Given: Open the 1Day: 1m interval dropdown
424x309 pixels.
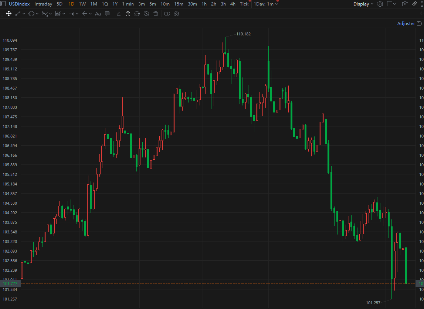Looking at the screenshot, I should click(266, 4).
